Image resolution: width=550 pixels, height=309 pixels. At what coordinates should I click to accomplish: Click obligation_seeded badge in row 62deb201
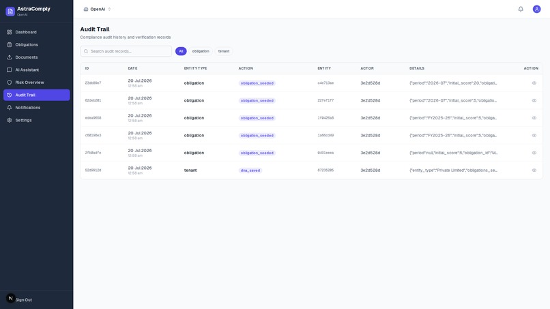[x=257, y=101]
